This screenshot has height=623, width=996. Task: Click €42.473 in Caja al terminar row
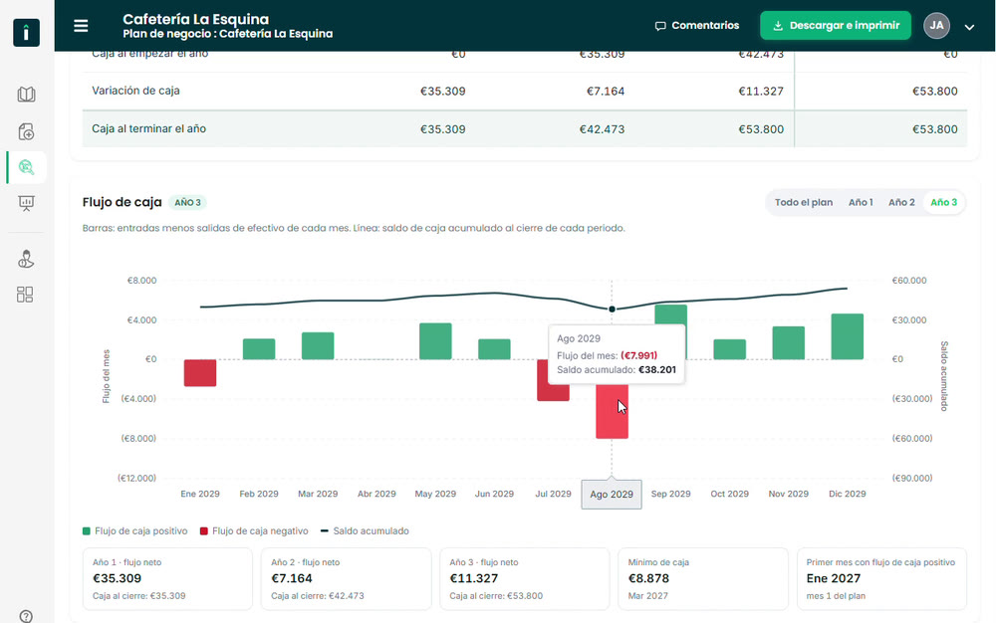(x=602, y=129)
